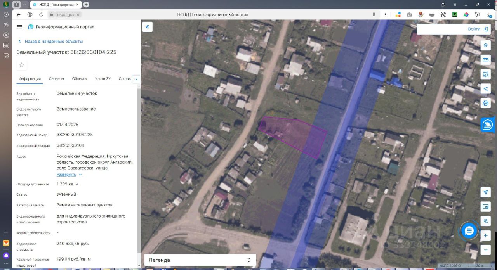The height and width of the screenshot is (270, 497).
Task: Open the Части ЗУ tab
Action: (103, 79)
